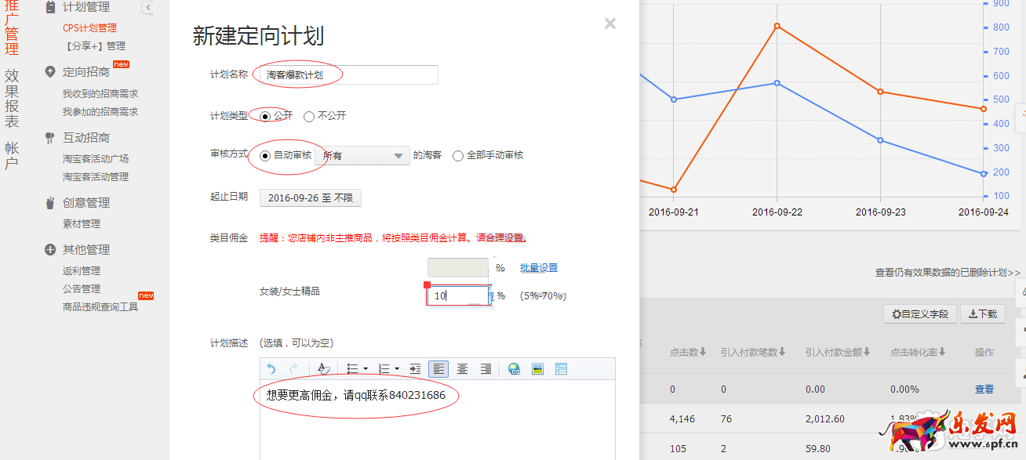Image resolution: width=1026 pixels, height=460 pixels.
Task: Select the 公开 plan type
Action: pyautogui.click(x=265, y=117)
